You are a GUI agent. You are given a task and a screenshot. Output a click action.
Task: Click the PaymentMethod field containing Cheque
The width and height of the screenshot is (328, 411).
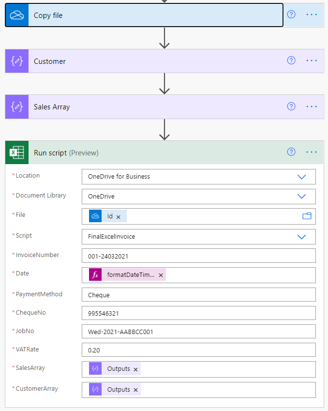(x=198, y=295)
